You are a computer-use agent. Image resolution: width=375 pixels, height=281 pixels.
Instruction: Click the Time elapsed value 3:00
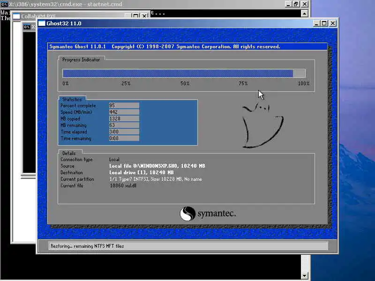pos(124,132)
